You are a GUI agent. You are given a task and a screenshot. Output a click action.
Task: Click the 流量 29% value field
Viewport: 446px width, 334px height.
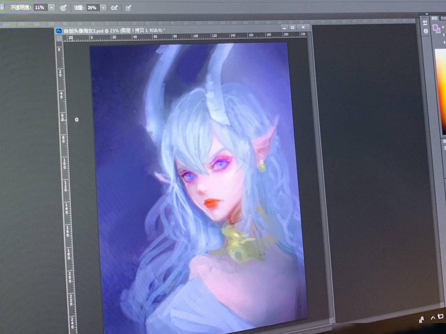coord(93,8)
